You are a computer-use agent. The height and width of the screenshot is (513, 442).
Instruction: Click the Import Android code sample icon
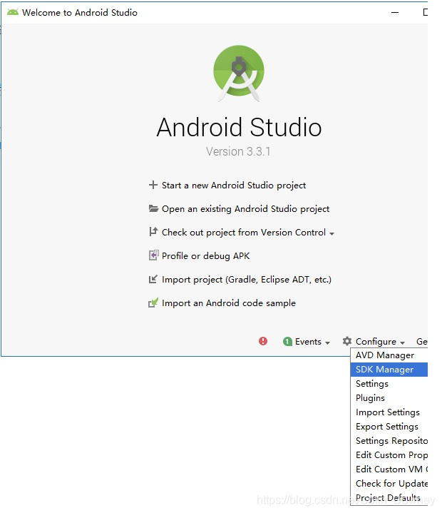153,303
